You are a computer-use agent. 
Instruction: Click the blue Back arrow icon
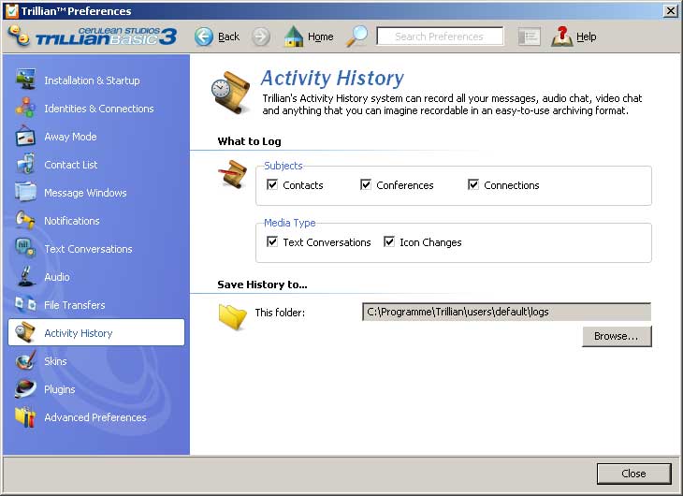(203, 36)
